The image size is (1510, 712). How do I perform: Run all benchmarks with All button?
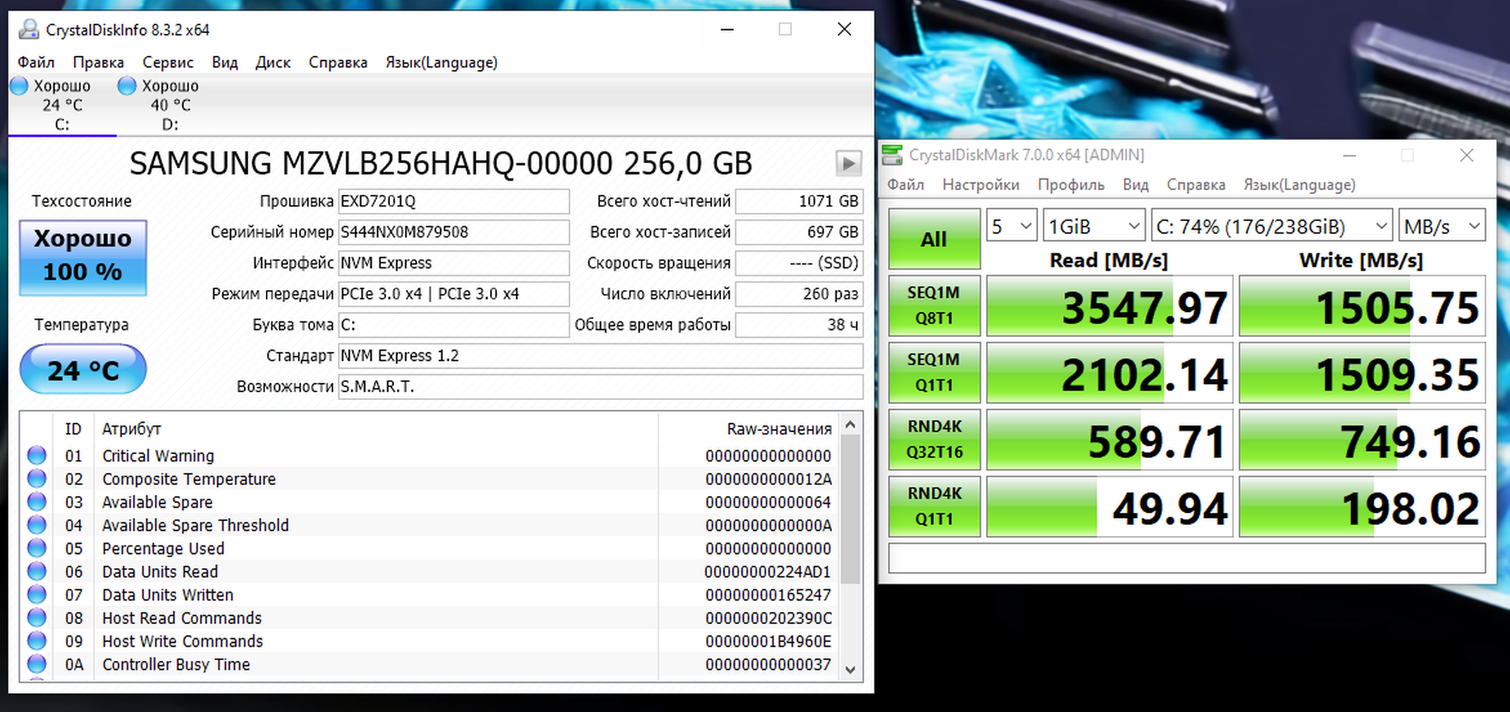[934, 239]
